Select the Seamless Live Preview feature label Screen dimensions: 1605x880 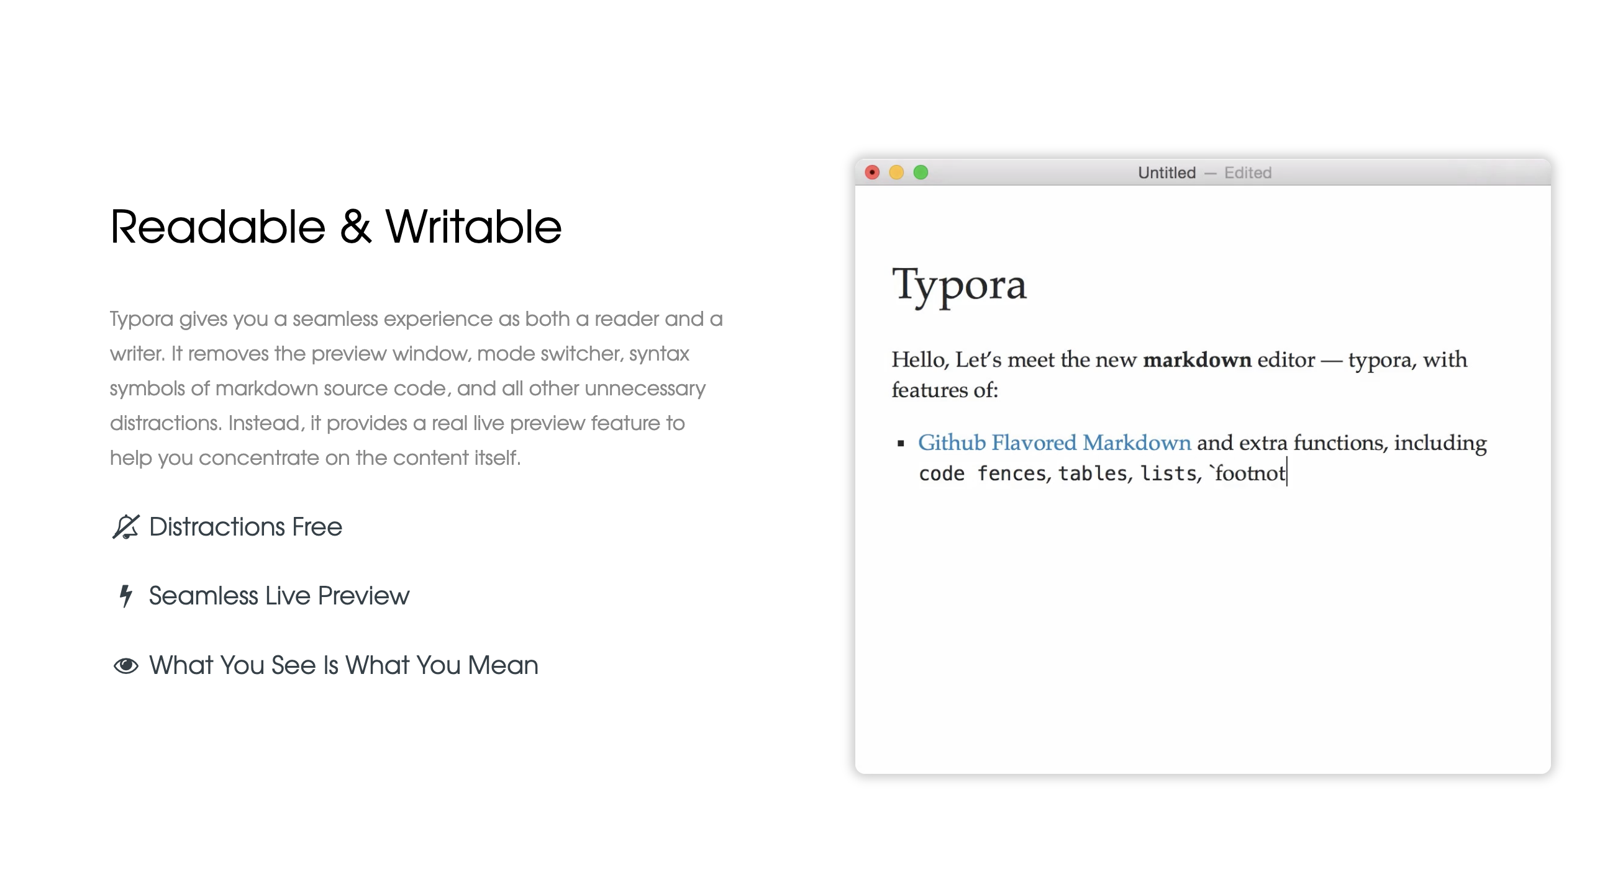[x=279, y=596]
